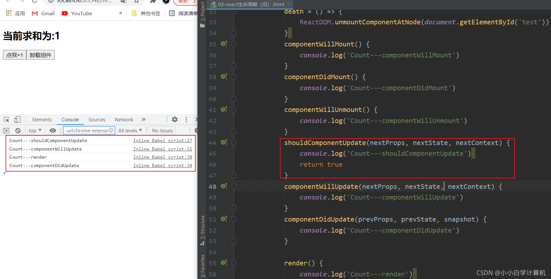
Task: Open DevTools customize kebab menu
Action: click(x=186, y=119)
